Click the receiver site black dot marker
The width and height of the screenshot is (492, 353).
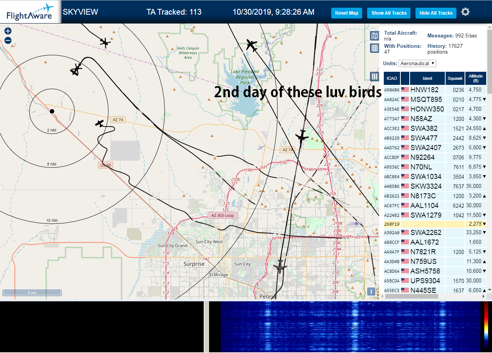pyautogui.click(x=52, y=111)
